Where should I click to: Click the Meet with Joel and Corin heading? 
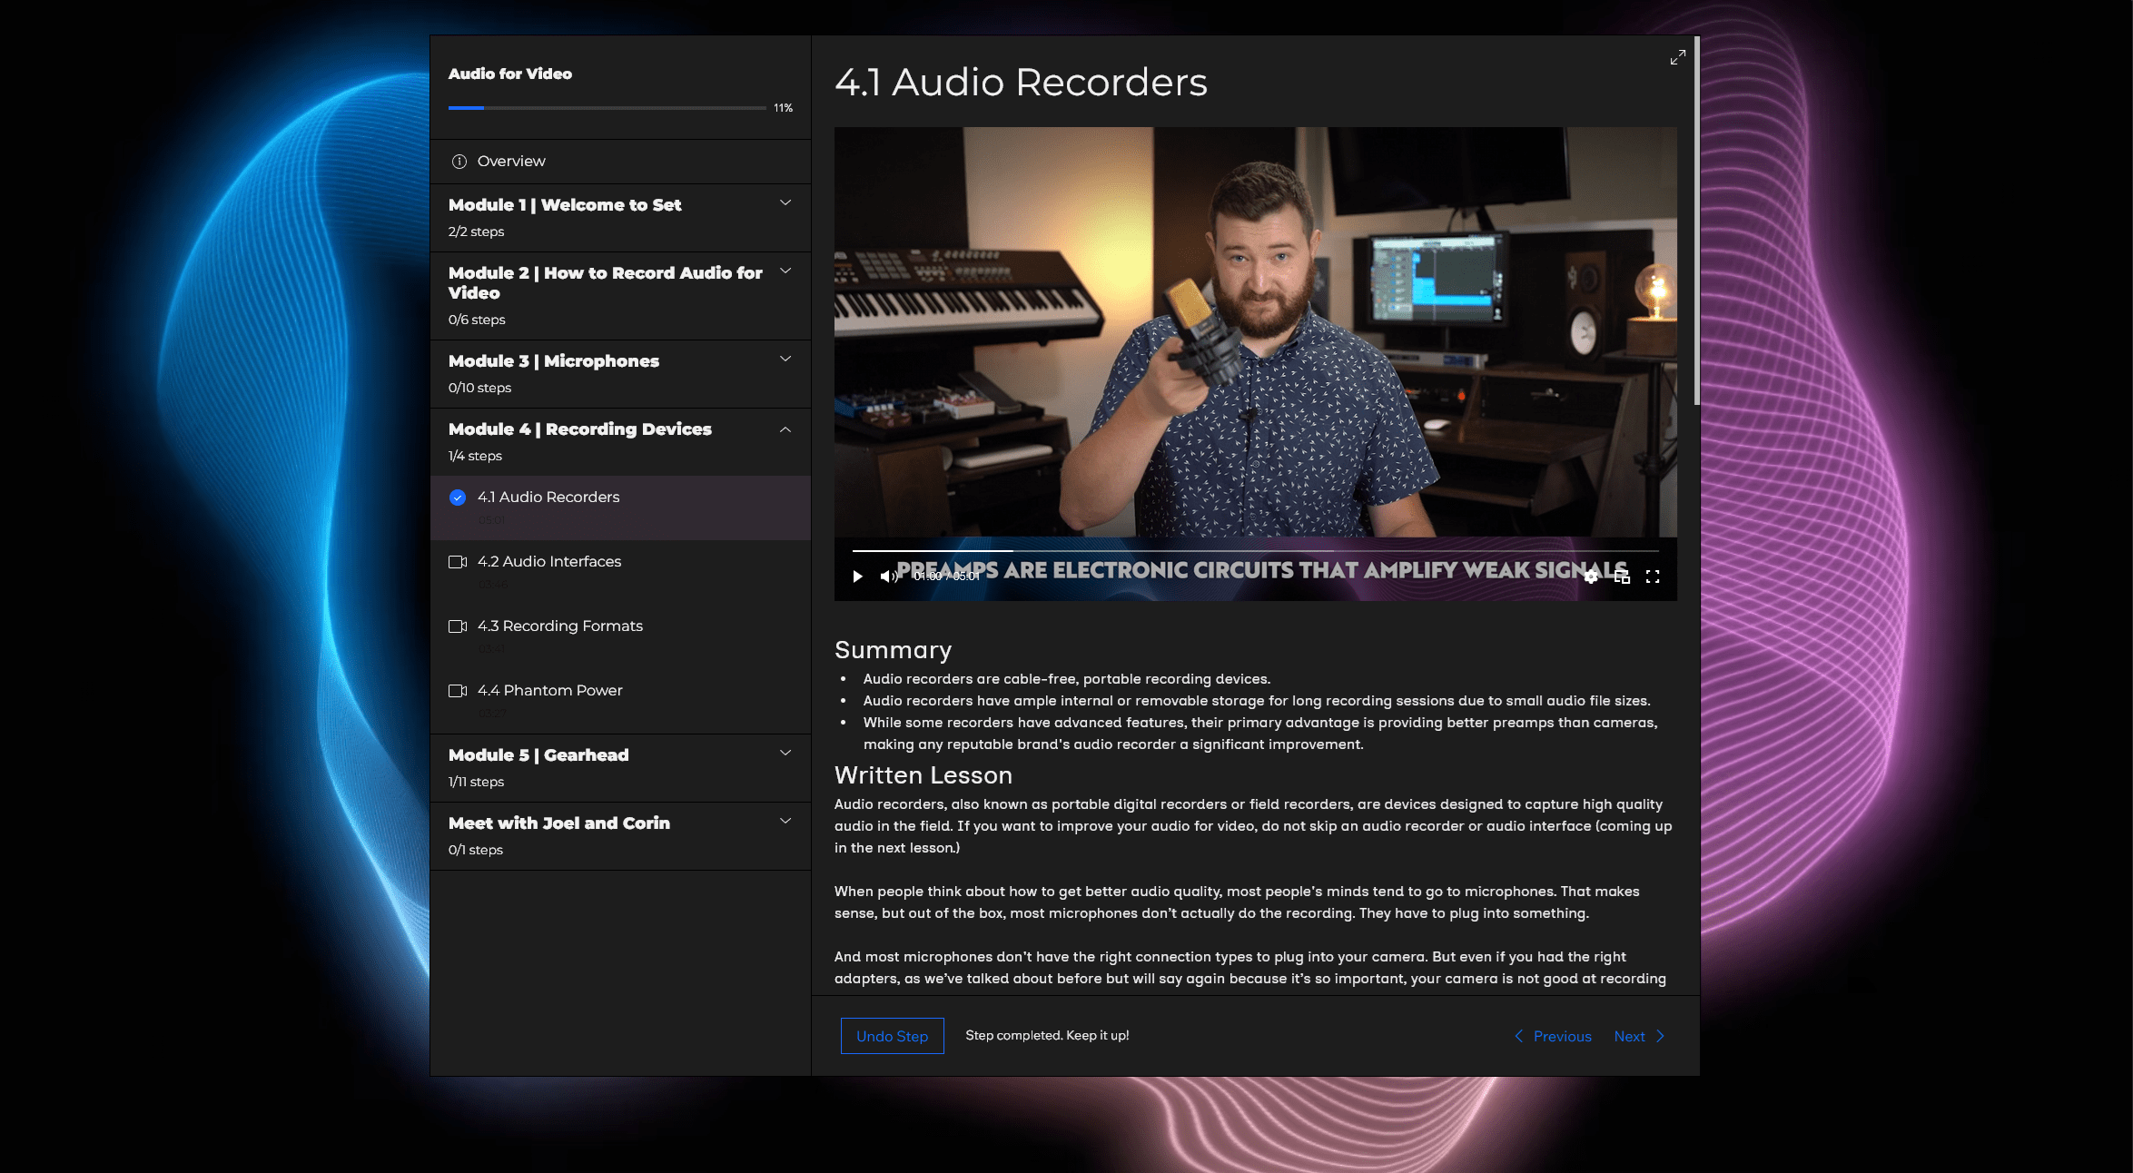[x=559, y=823]
